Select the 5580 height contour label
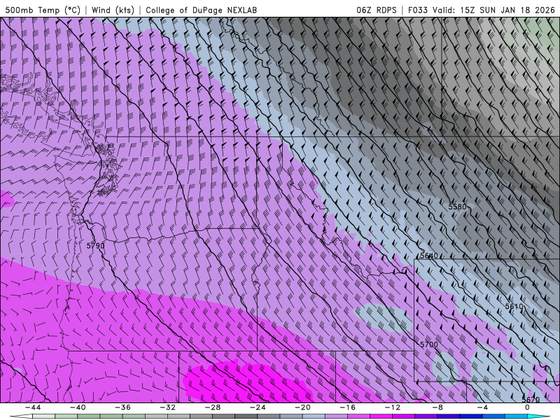This screenshot has width=560, height=420. pyautogui.click(x=458, y=206)
